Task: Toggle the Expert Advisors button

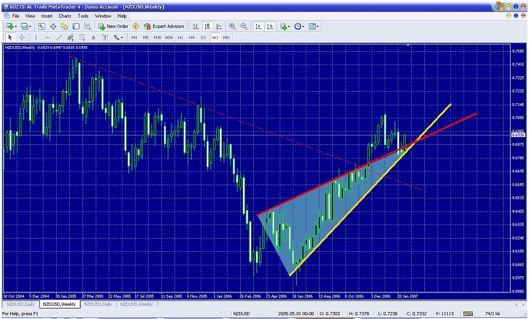Action: 164,26
